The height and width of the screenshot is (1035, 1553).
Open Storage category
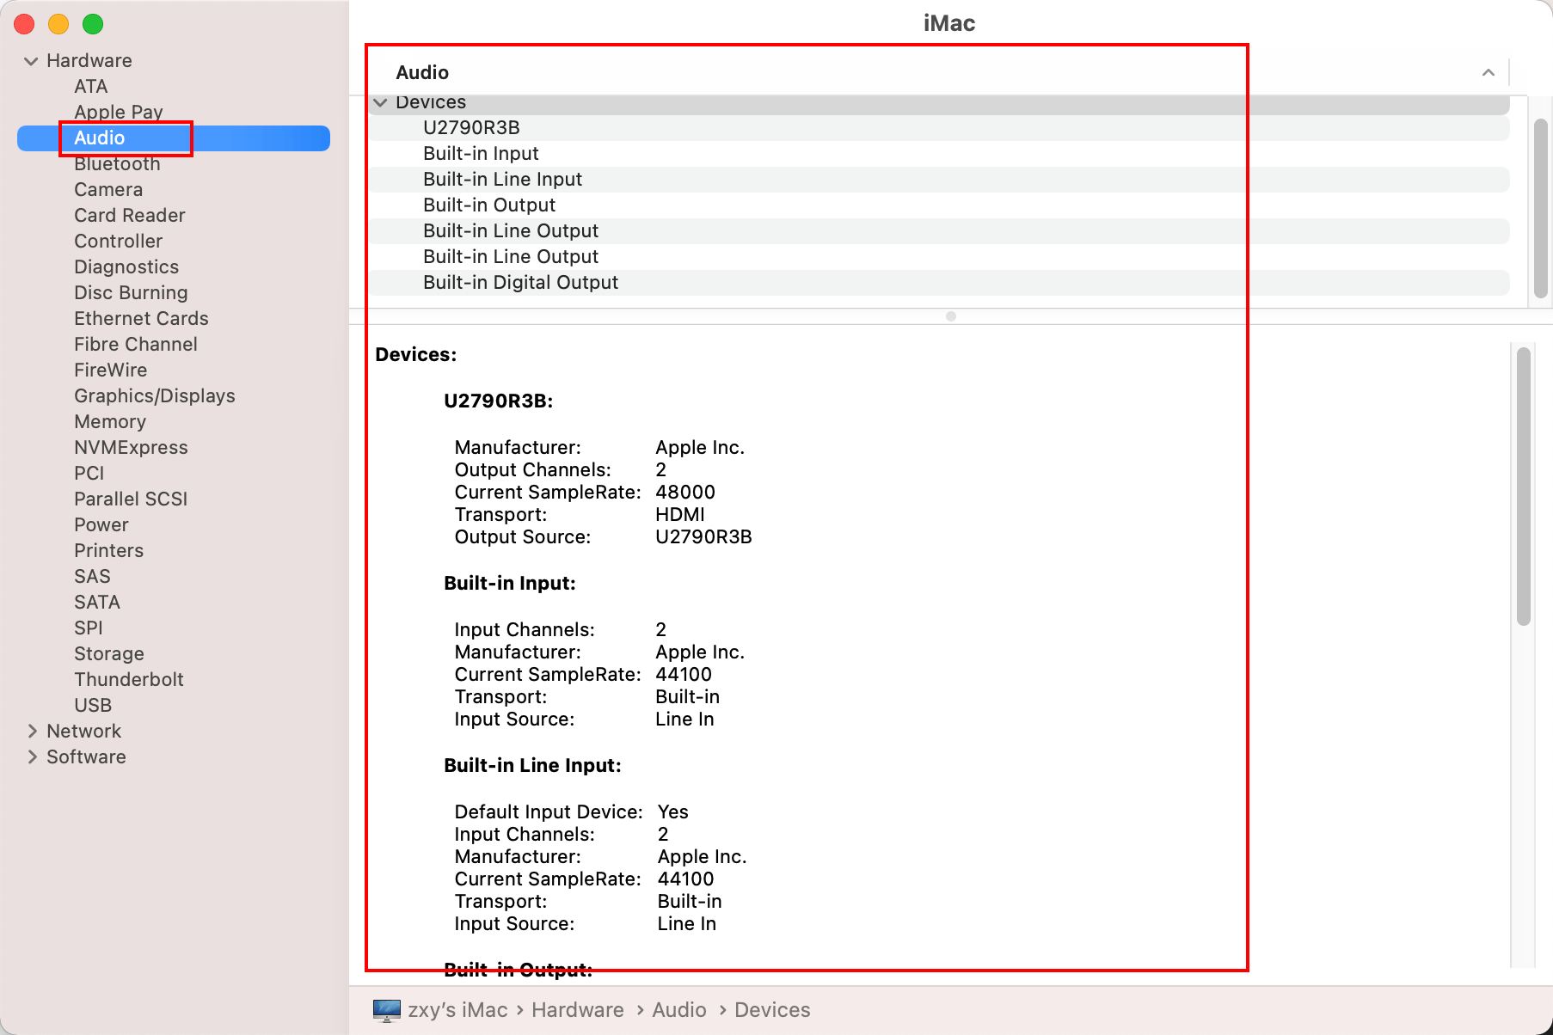tap(109, 654)
